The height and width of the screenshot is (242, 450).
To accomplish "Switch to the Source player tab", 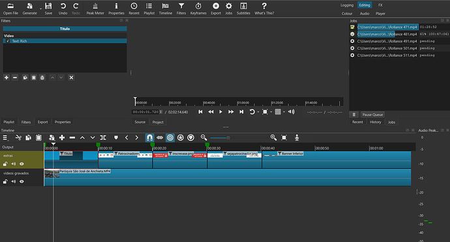I will pos(140,122).
